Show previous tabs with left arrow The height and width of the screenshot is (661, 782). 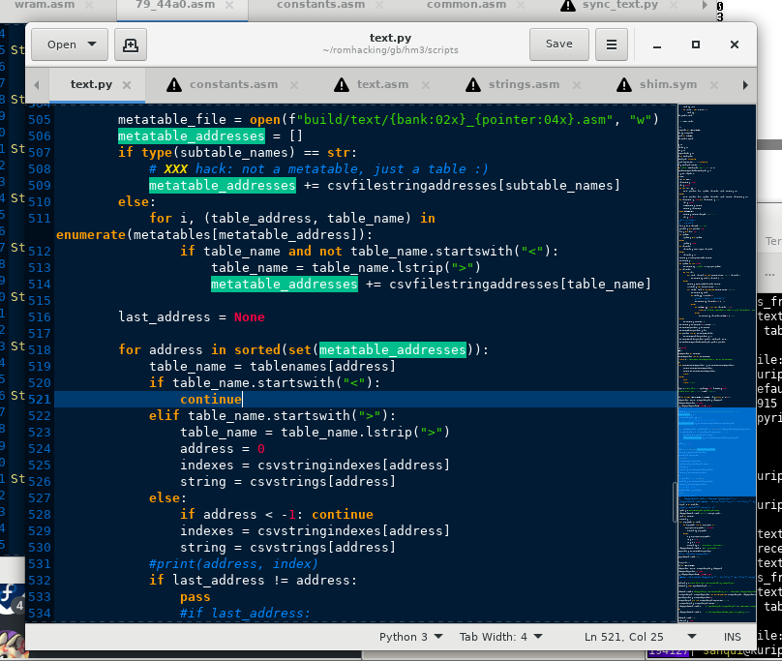pos(37,85)
